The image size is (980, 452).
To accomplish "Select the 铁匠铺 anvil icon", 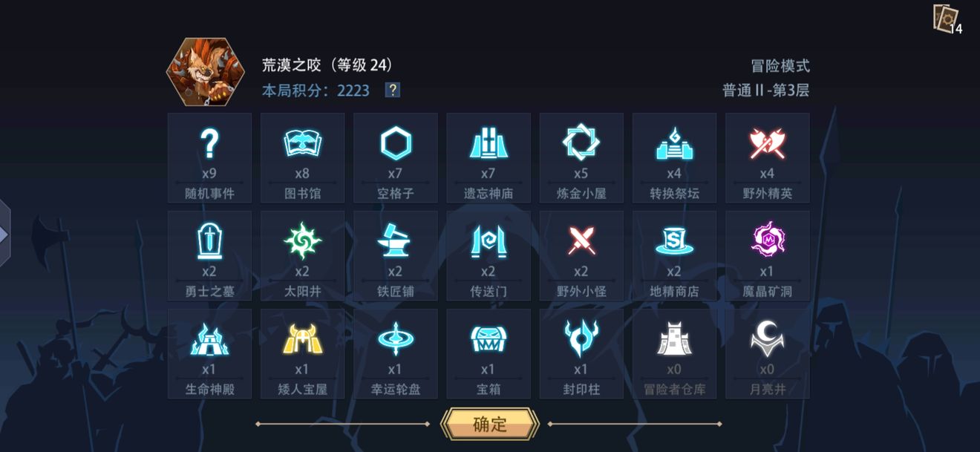I will 396,241.
